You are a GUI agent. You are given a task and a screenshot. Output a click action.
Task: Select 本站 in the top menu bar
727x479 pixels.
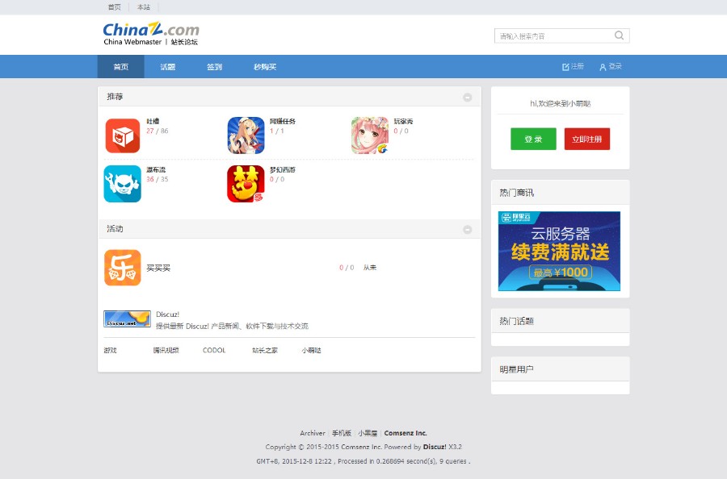click(144, 6)
